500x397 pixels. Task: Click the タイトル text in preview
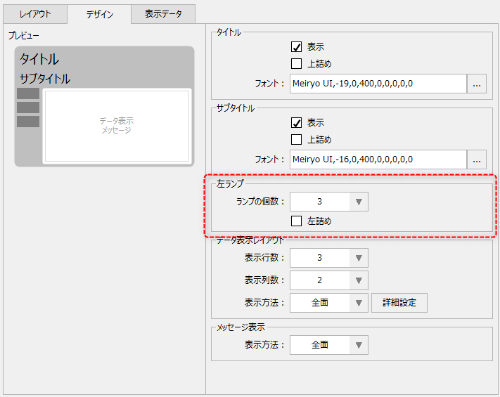[39, 59]
